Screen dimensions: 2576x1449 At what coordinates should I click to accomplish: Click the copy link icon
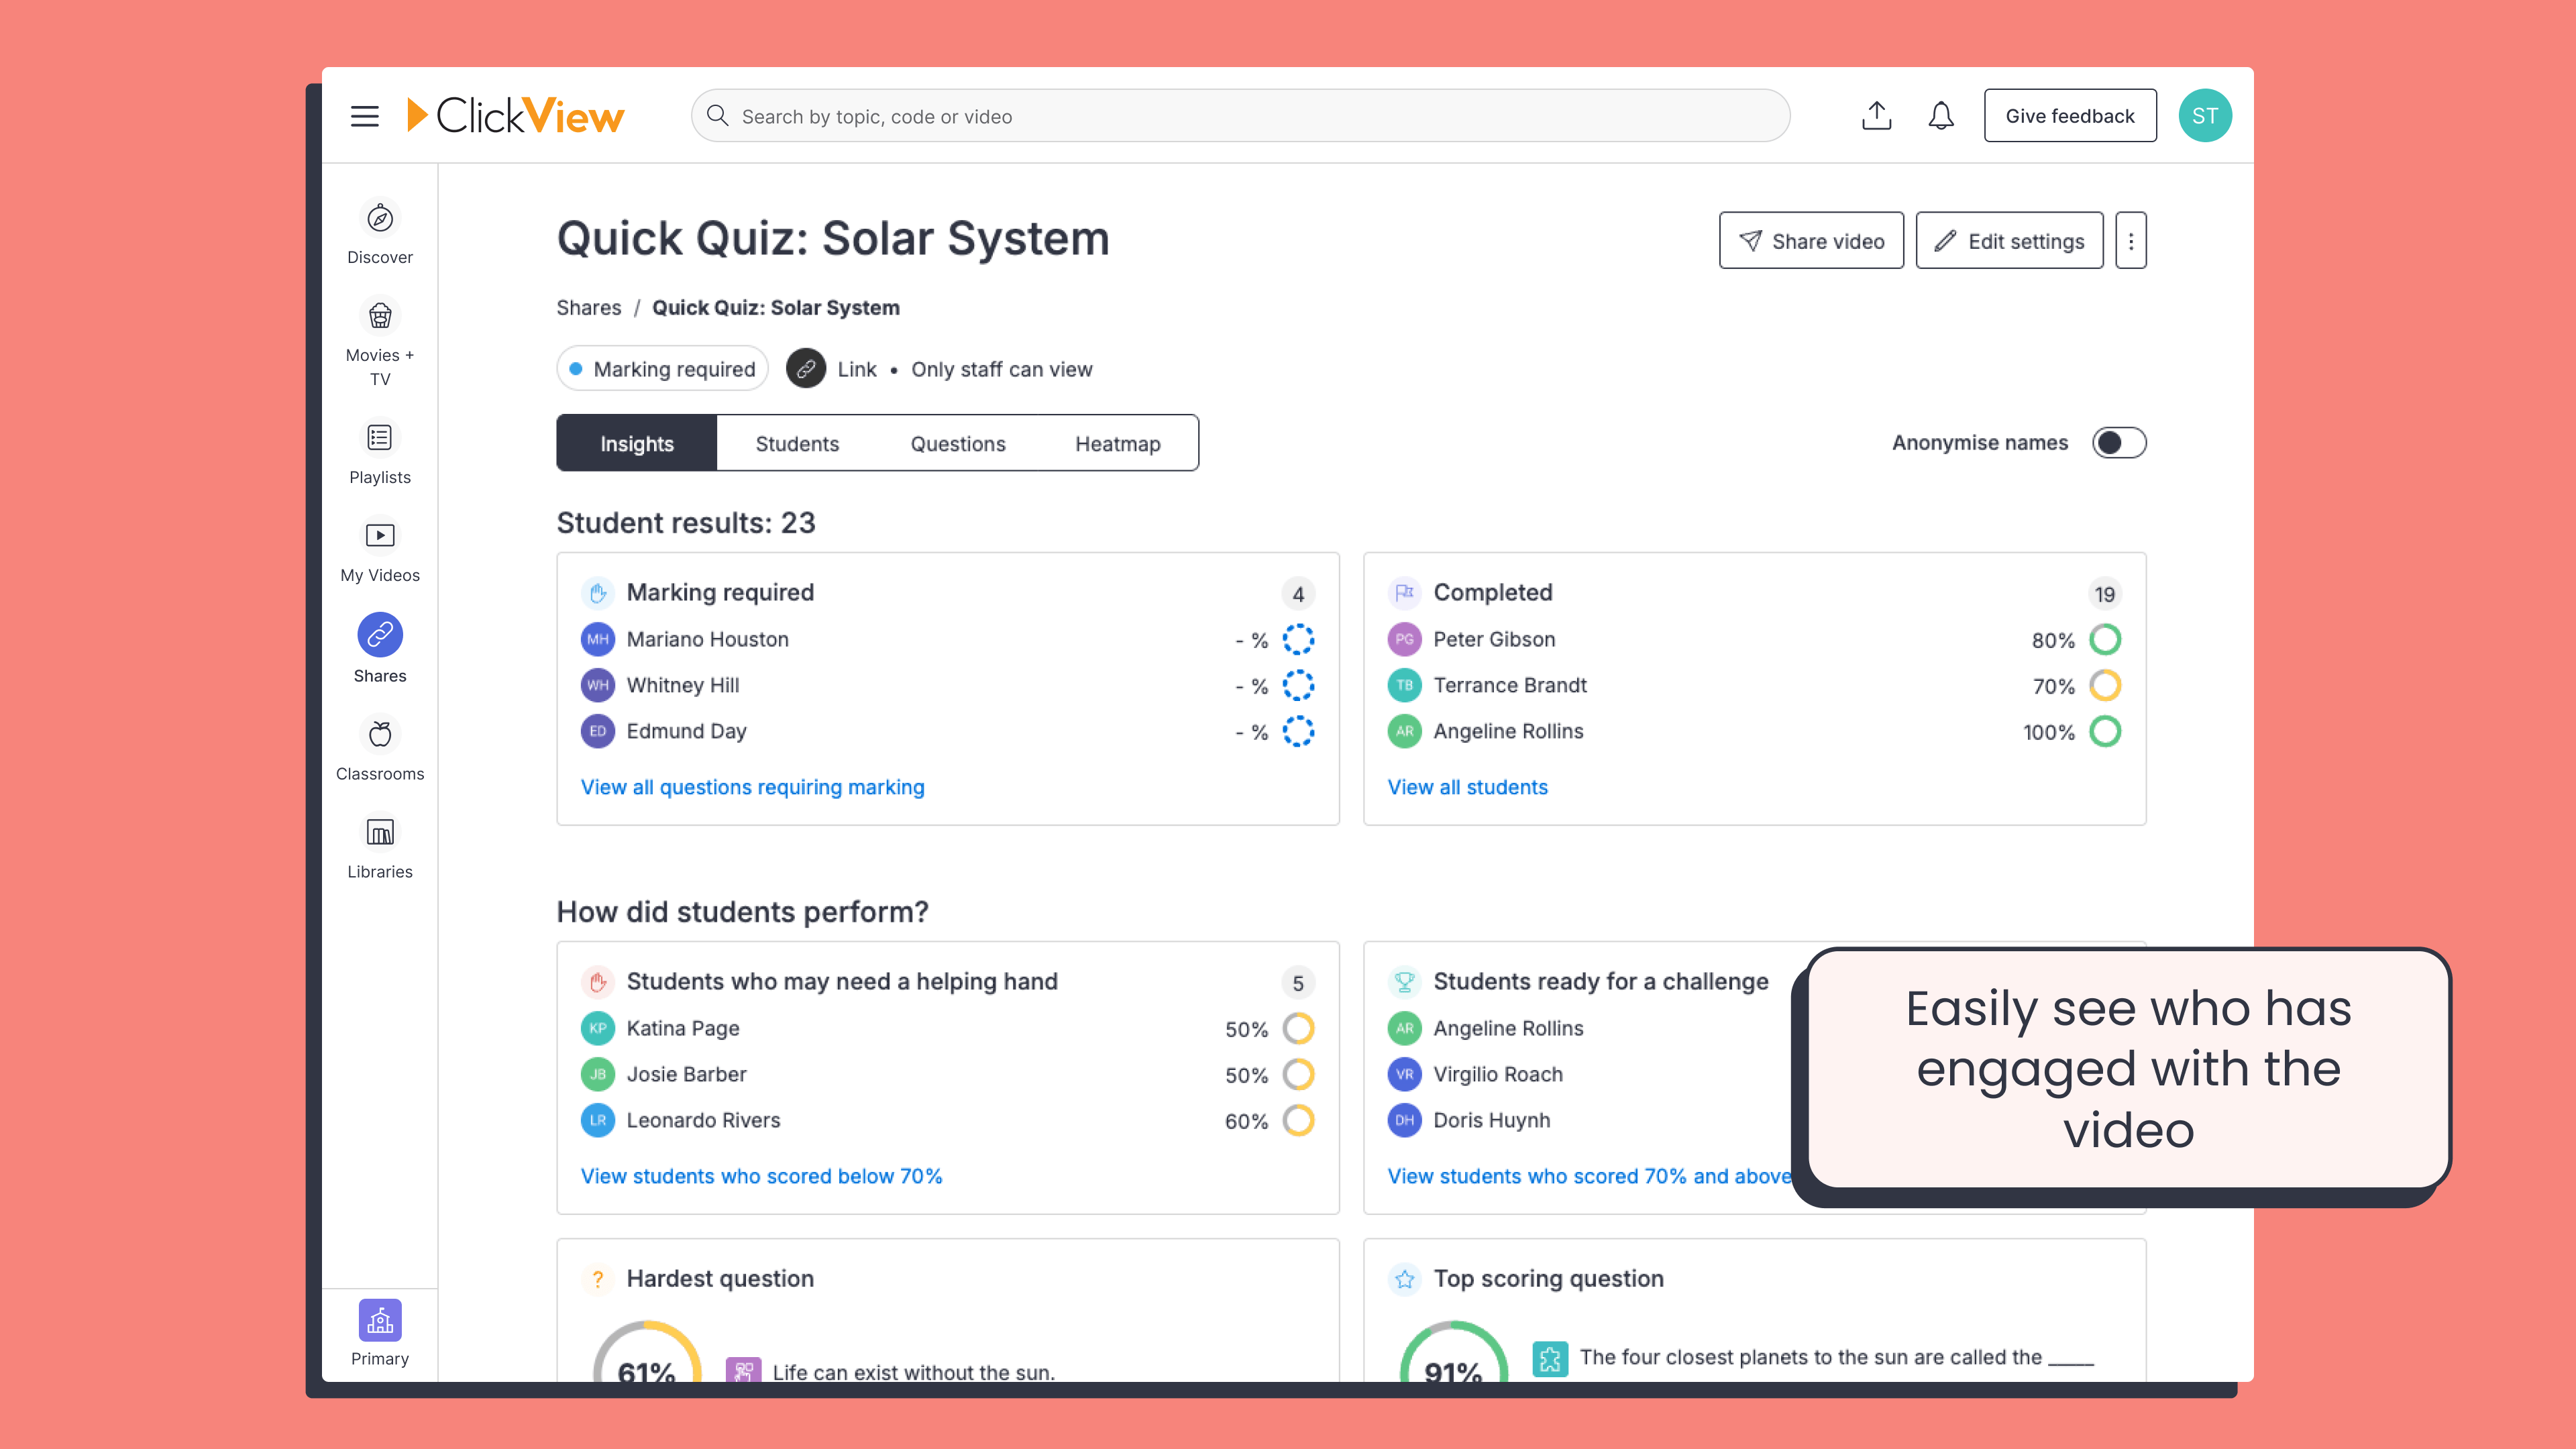tap(806, 369)
